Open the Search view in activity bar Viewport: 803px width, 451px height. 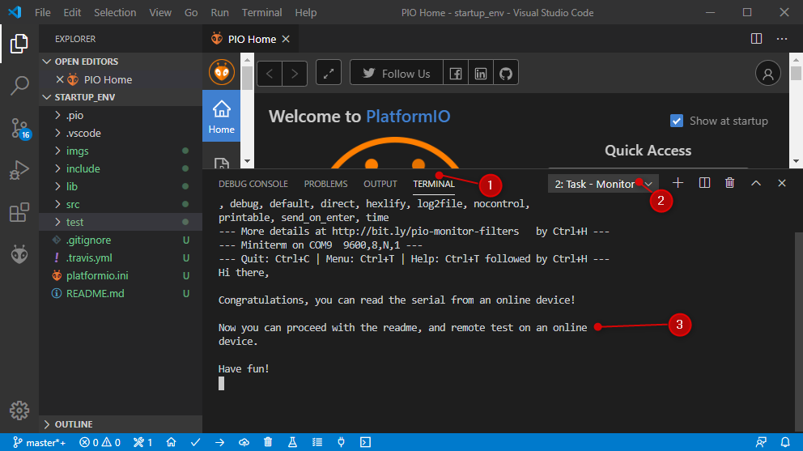click(19, 86)
